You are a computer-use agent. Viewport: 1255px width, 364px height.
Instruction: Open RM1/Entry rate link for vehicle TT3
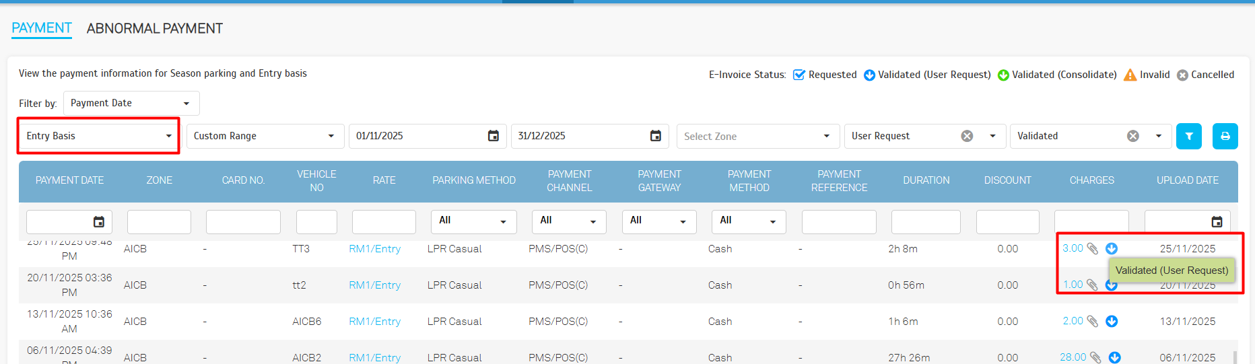(374, 249)
